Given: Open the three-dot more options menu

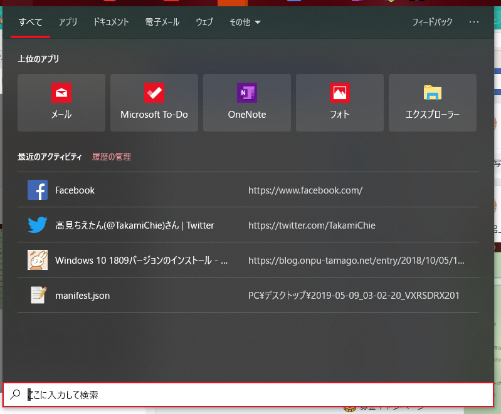Looking at the screenshot, I should 474,22.
